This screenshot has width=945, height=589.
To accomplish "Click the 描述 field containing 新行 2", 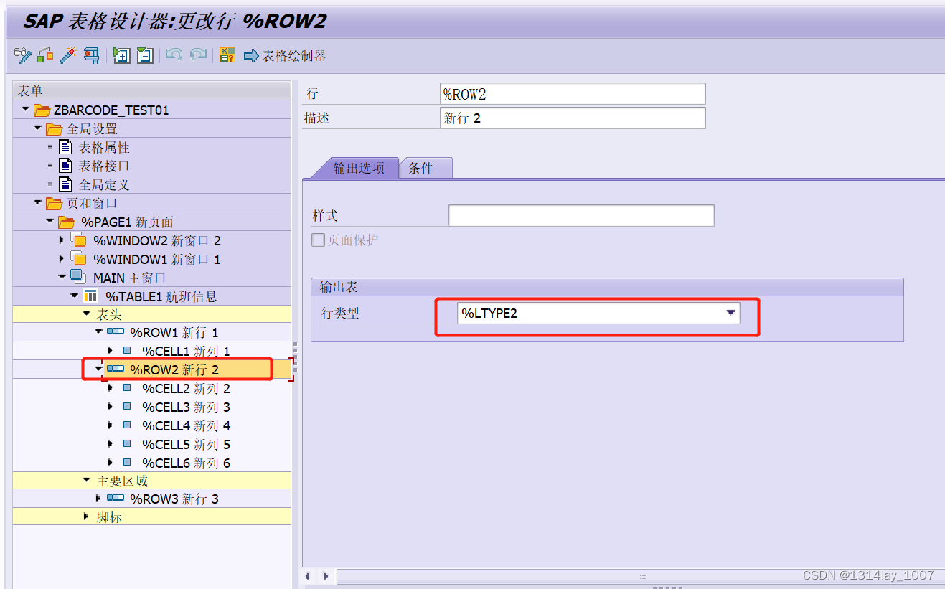I will pos(573,118).
